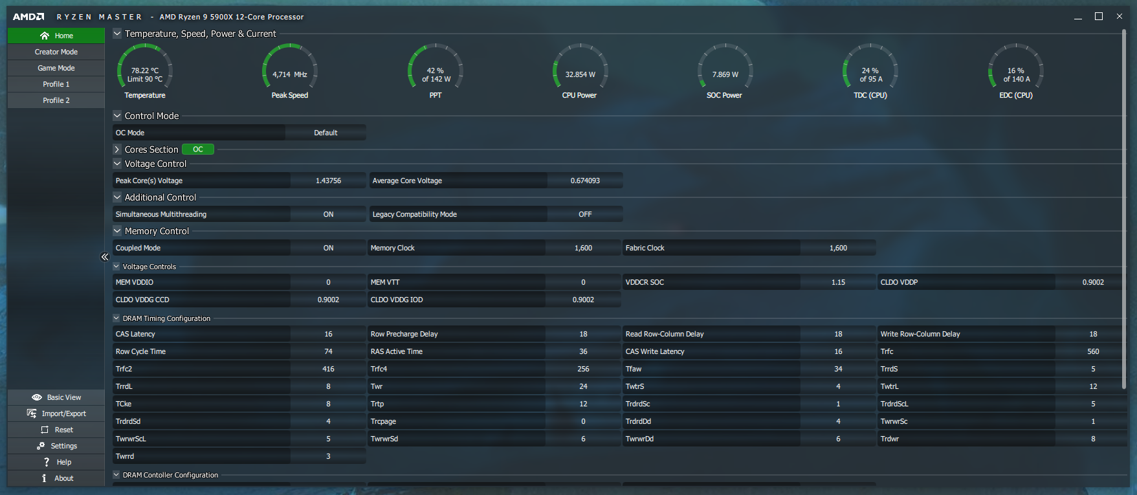Screen dimensions: 1137x495
Task: Toggle Coupled Mode ON value
Action: (328, 248)
